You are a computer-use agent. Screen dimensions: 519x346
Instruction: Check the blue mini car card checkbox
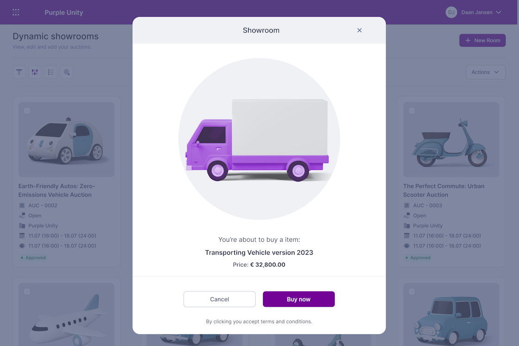pyautogui.click(x=412, y=291)
